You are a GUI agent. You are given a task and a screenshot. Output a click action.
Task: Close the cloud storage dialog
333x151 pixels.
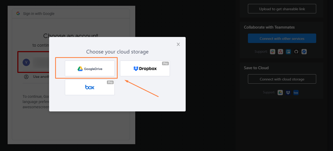click(x=178, y=44)
